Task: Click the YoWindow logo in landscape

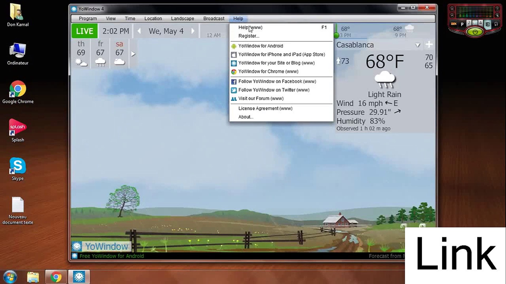Action: pos(101,246)
